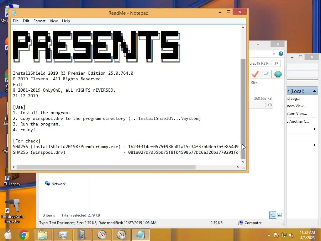
Task: Click the Explorer Help question mark icon
Action: [x=281, y=54]
